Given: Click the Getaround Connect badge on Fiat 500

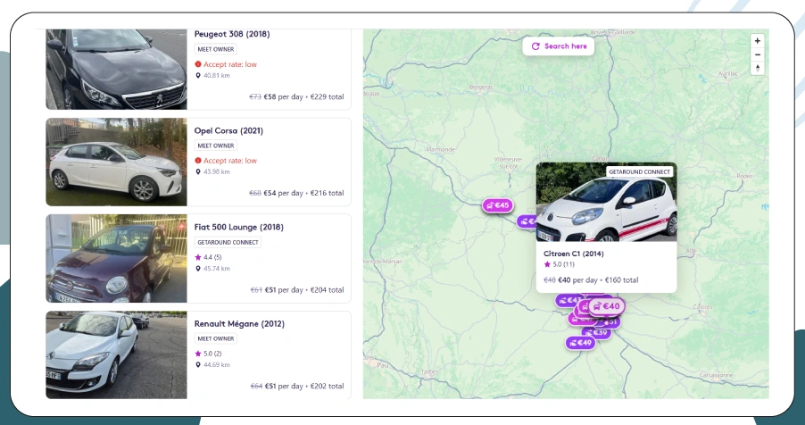Looking at the screenshot, I should (x=228, y=242).
